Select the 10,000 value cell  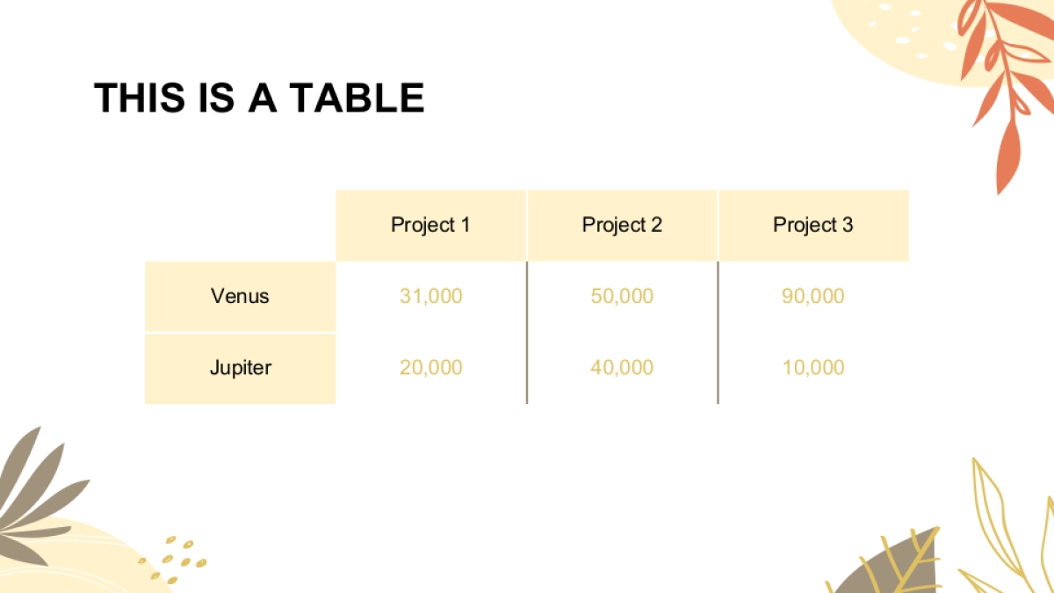coord(812,367)
